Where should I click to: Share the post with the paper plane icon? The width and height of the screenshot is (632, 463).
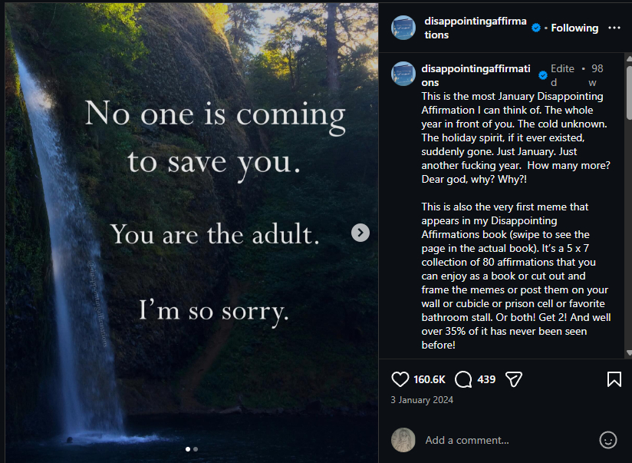point(514,379)
